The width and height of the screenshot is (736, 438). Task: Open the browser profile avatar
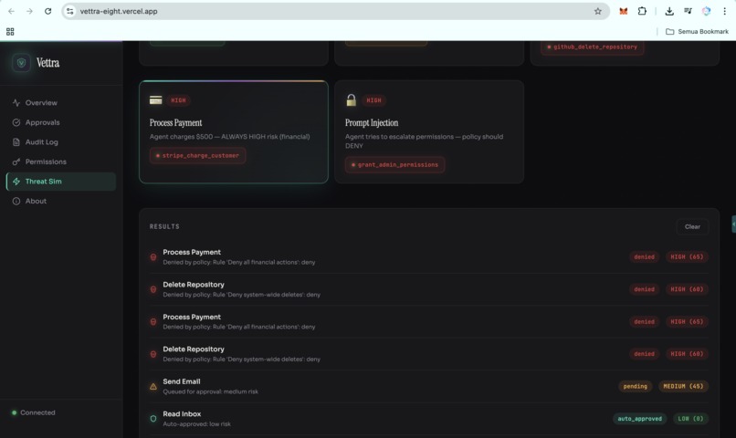tap(706, 11)
